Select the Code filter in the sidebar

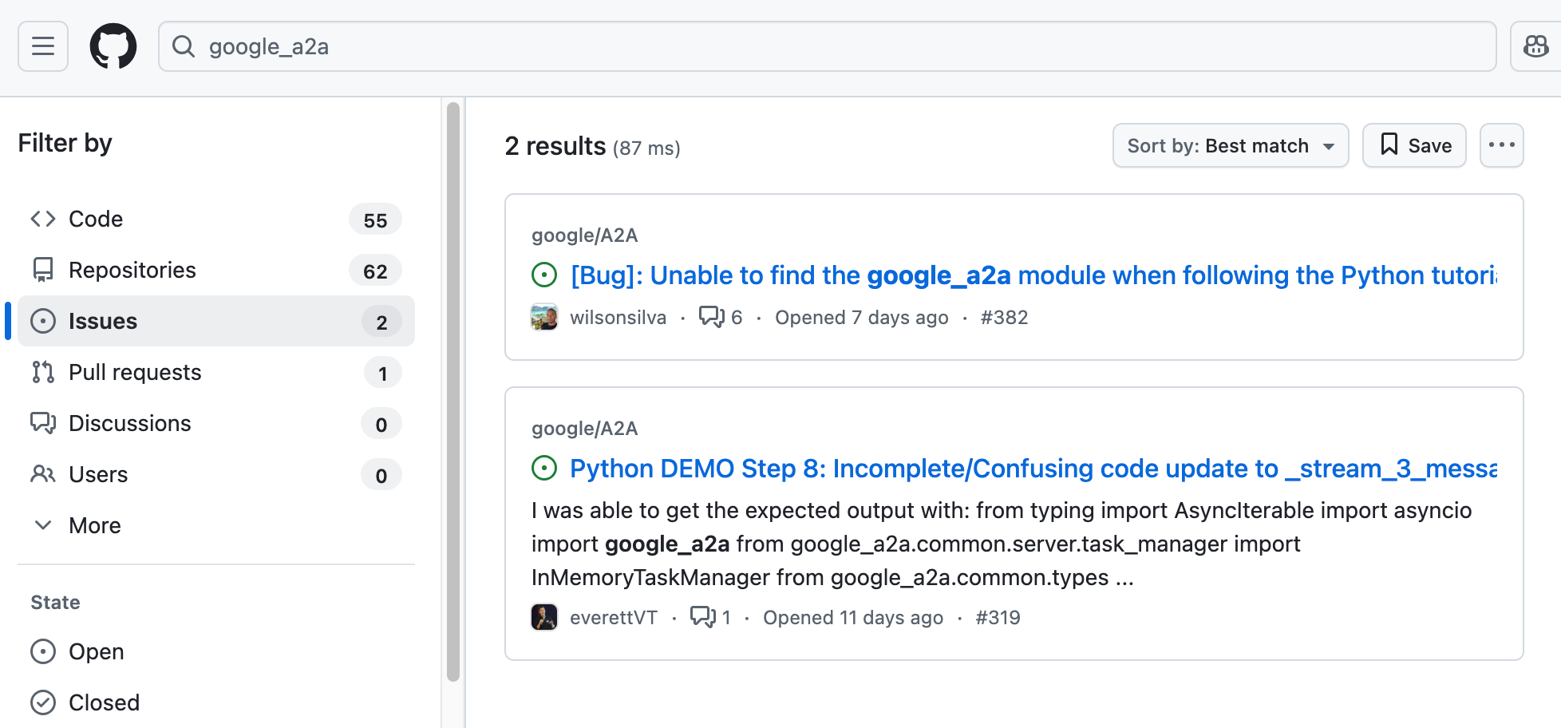pyautogui.click(x=96, y=219)
